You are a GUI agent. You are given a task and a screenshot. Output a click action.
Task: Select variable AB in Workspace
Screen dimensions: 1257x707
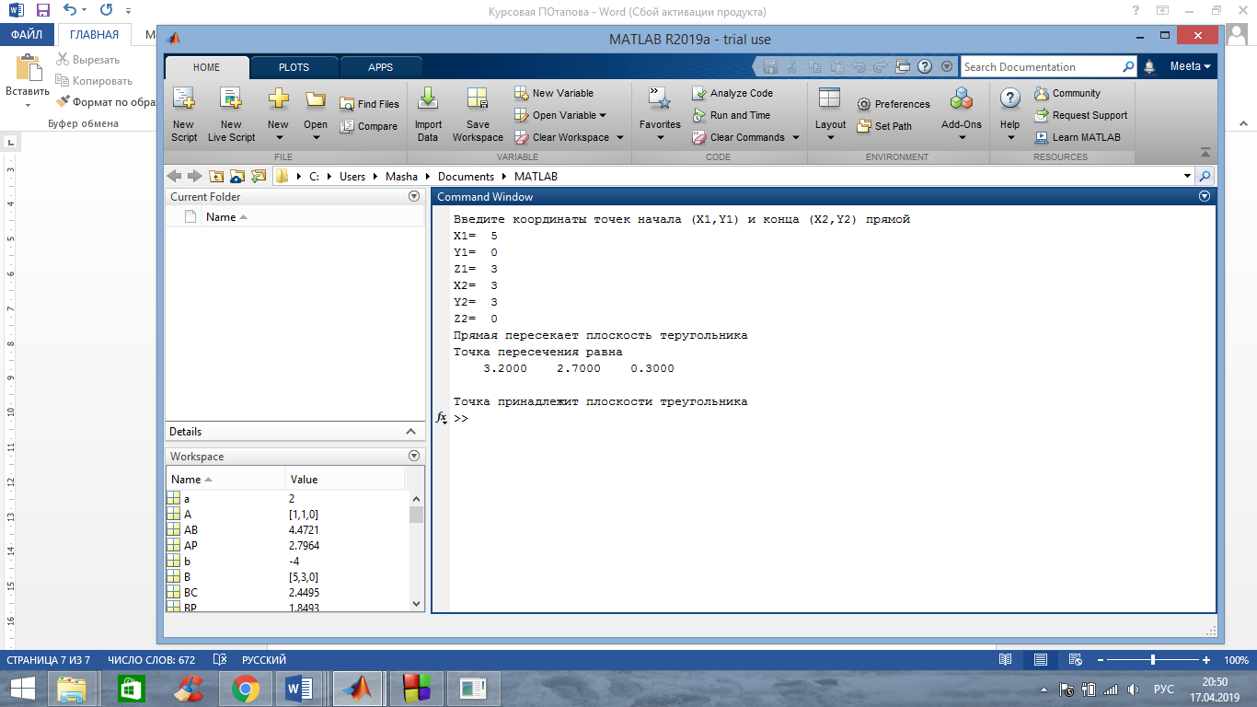point(287,530)
